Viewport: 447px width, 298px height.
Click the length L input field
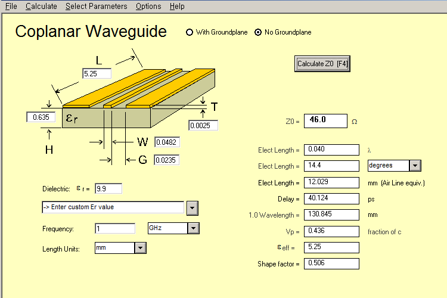coord(97,73)
